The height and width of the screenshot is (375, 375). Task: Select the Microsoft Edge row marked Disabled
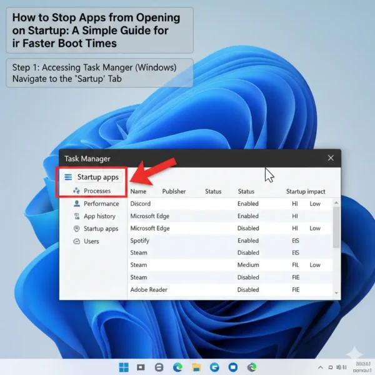(230, 228)
